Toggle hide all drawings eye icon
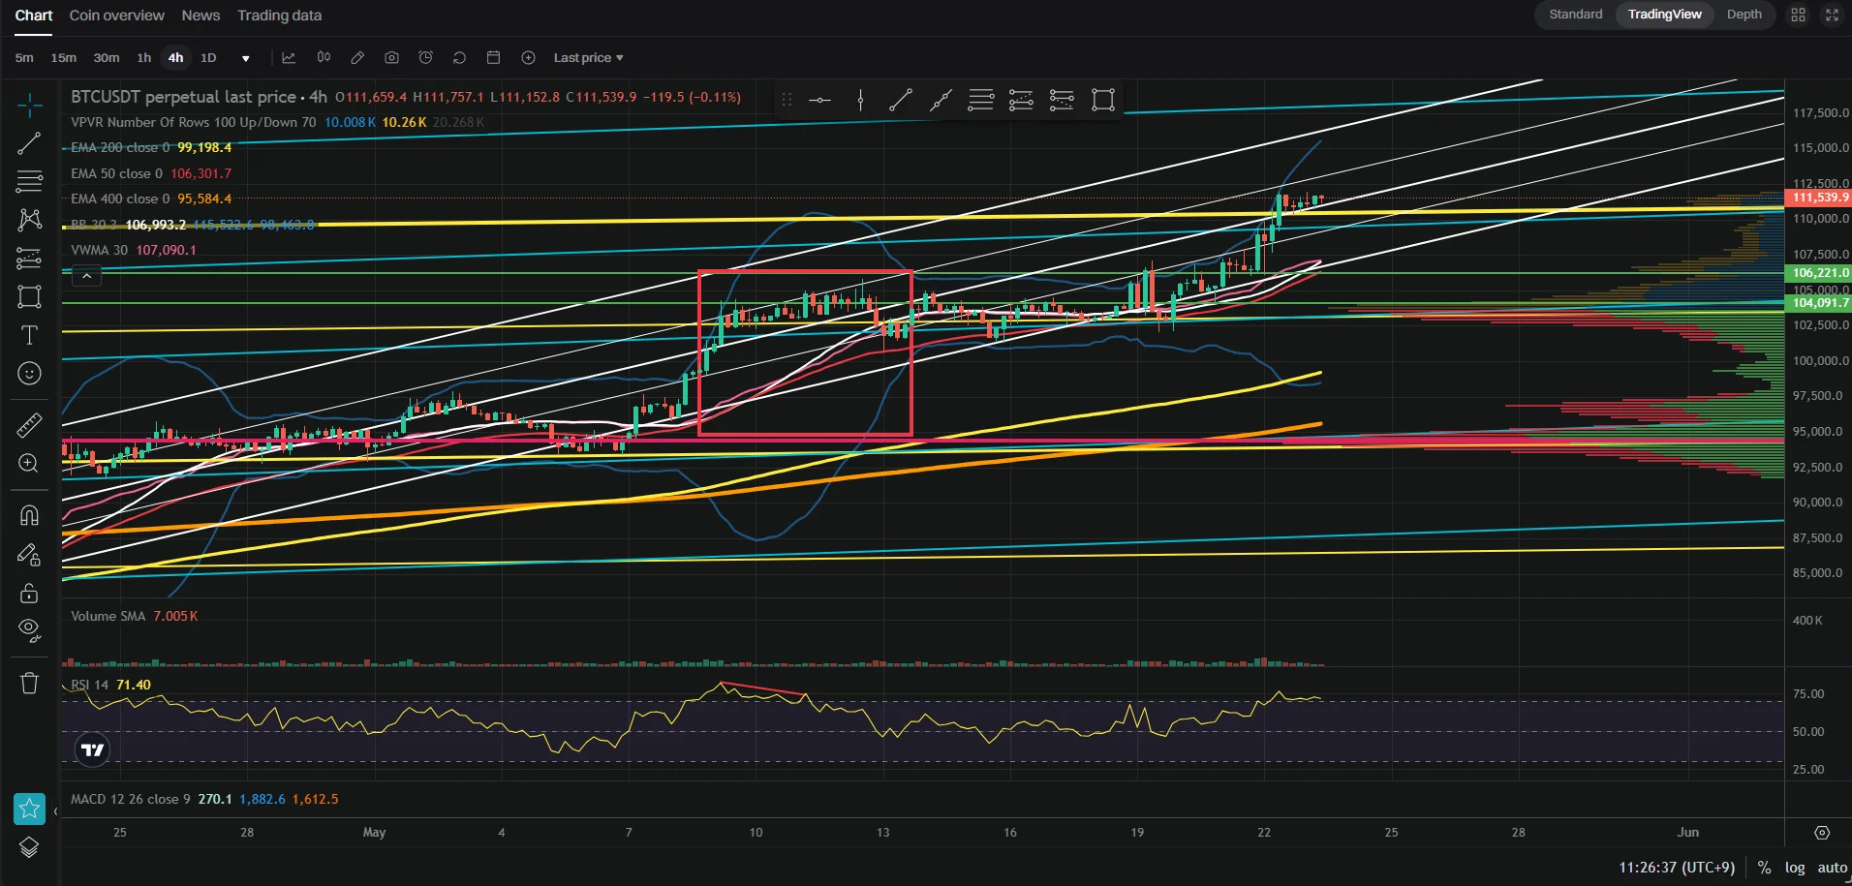Image resolution: width=1852 pixels, height=886 pixels. [x=29, y=631]
